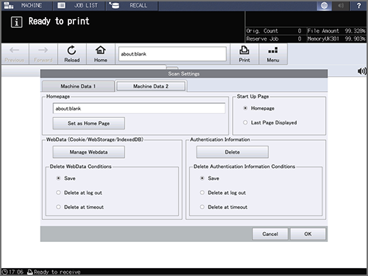The width and height of the screenshot is (368, 276).
Task: Open help with the question mark icon
Action: [x=359, y=6]
